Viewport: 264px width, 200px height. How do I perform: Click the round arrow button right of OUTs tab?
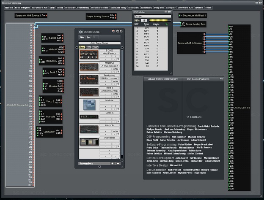tap(122, 48)
